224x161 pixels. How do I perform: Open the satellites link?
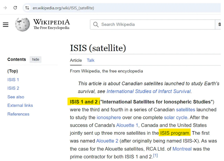[x=185, y=110]
